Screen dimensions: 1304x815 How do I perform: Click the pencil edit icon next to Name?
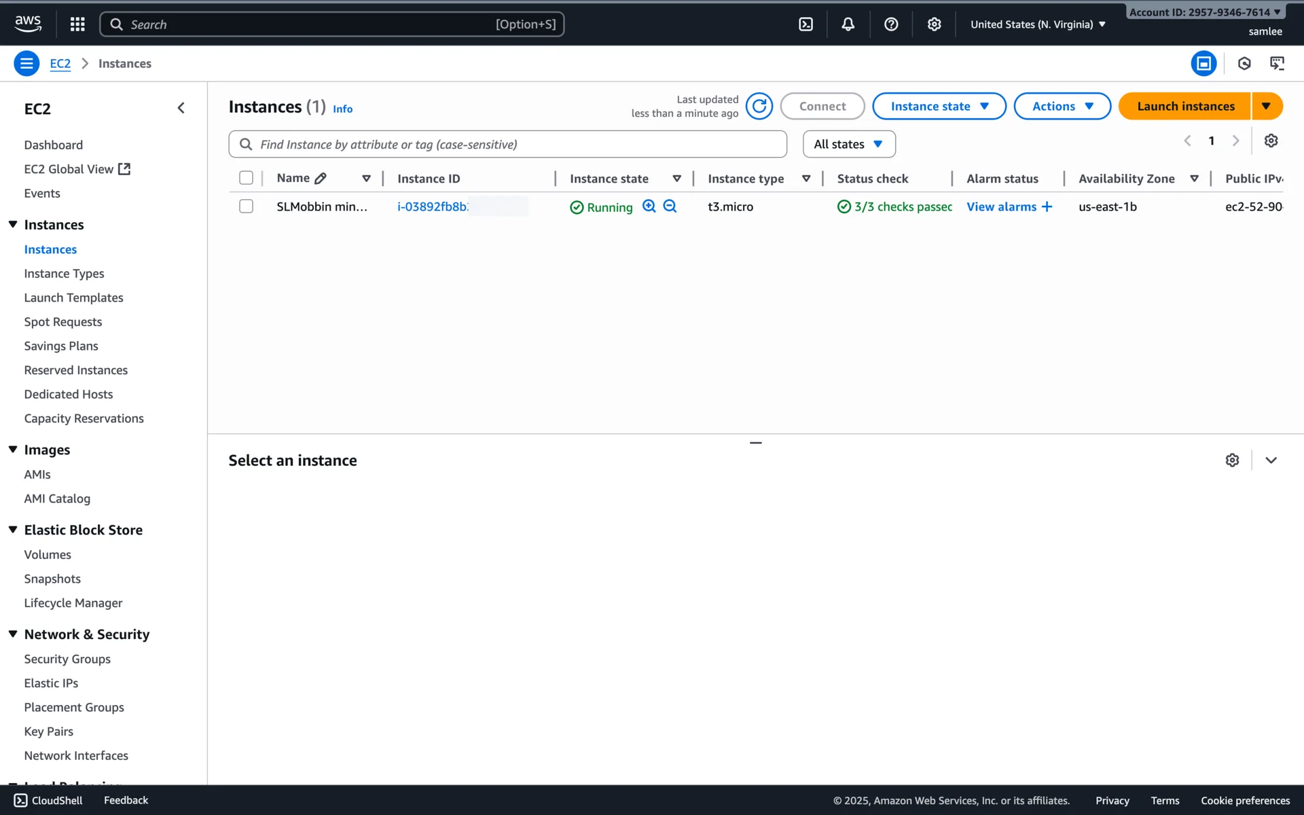321,179
